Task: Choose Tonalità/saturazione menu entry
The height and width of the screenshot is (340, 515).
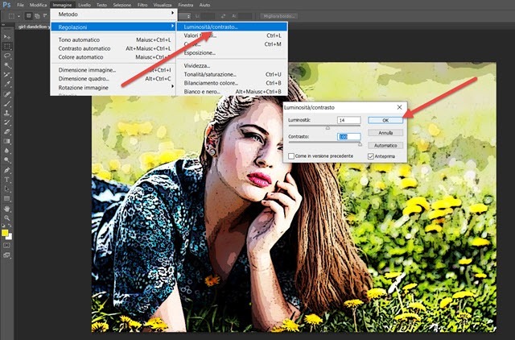Action: [x=232, y=74]
